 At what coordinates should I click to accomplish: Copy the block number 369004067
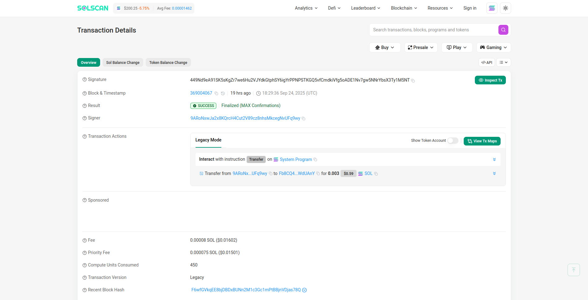(x=216, y=93)
